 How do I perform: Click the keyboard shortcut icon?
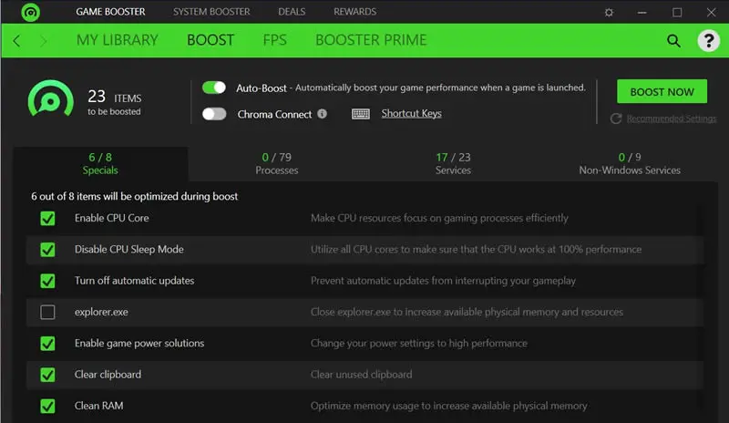[x=361, y=114]
